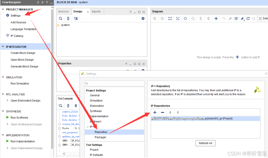Click the Settings dialog search field
This screenshot has height=158, width=268.
[115, 83]
